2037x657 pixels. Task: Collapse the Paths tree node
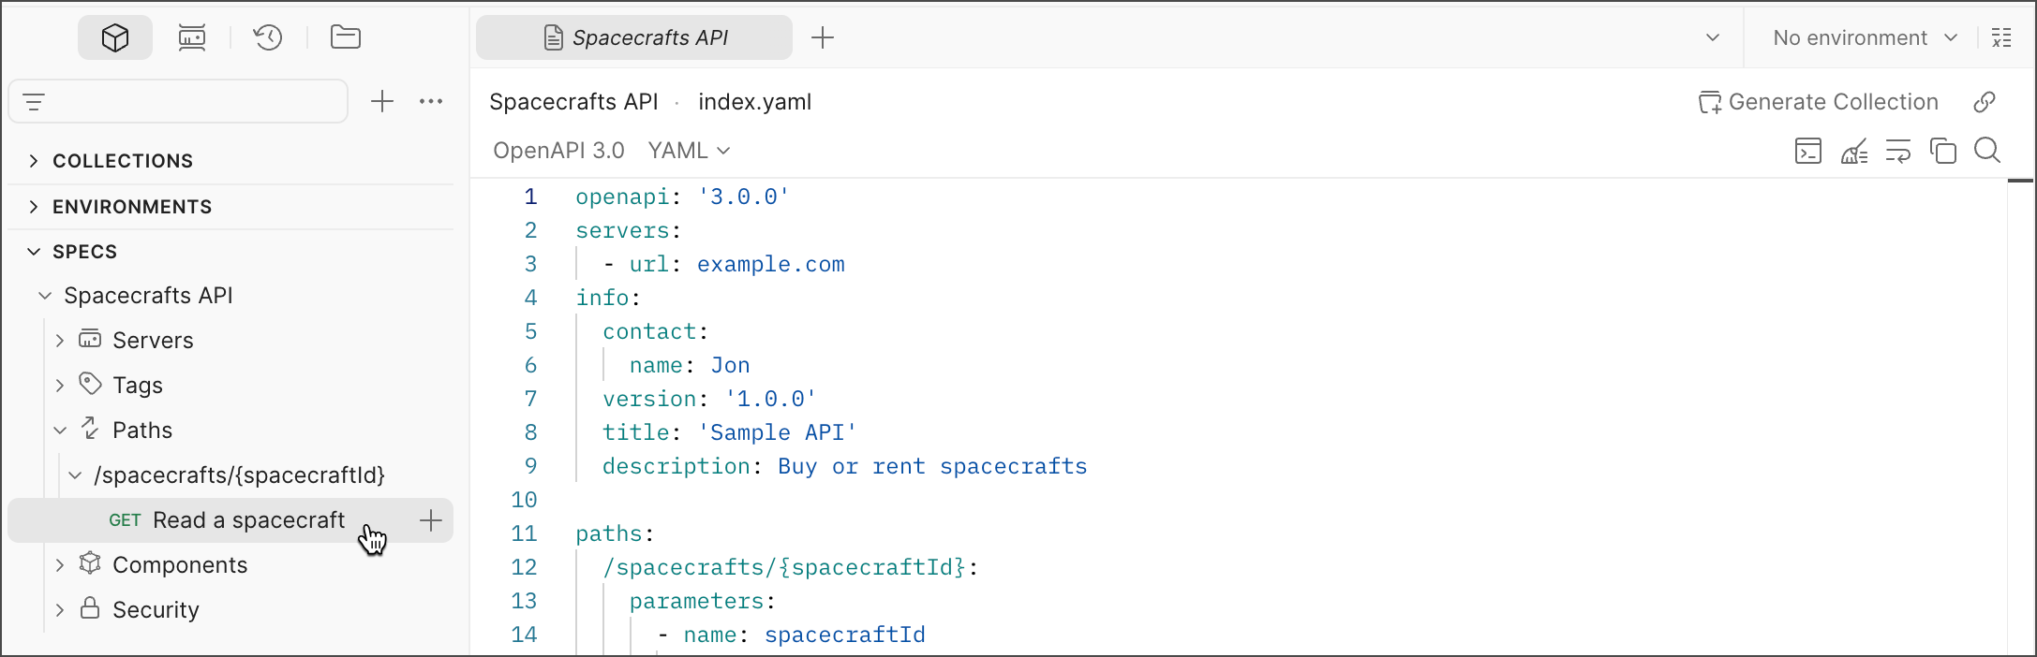pyautogui.click(x=60, y=431)
